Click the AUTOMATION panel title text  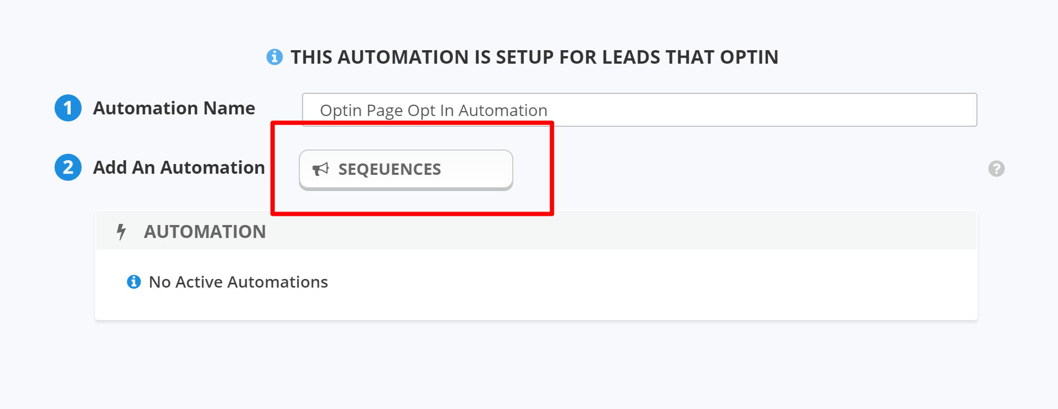pos(205,232)
